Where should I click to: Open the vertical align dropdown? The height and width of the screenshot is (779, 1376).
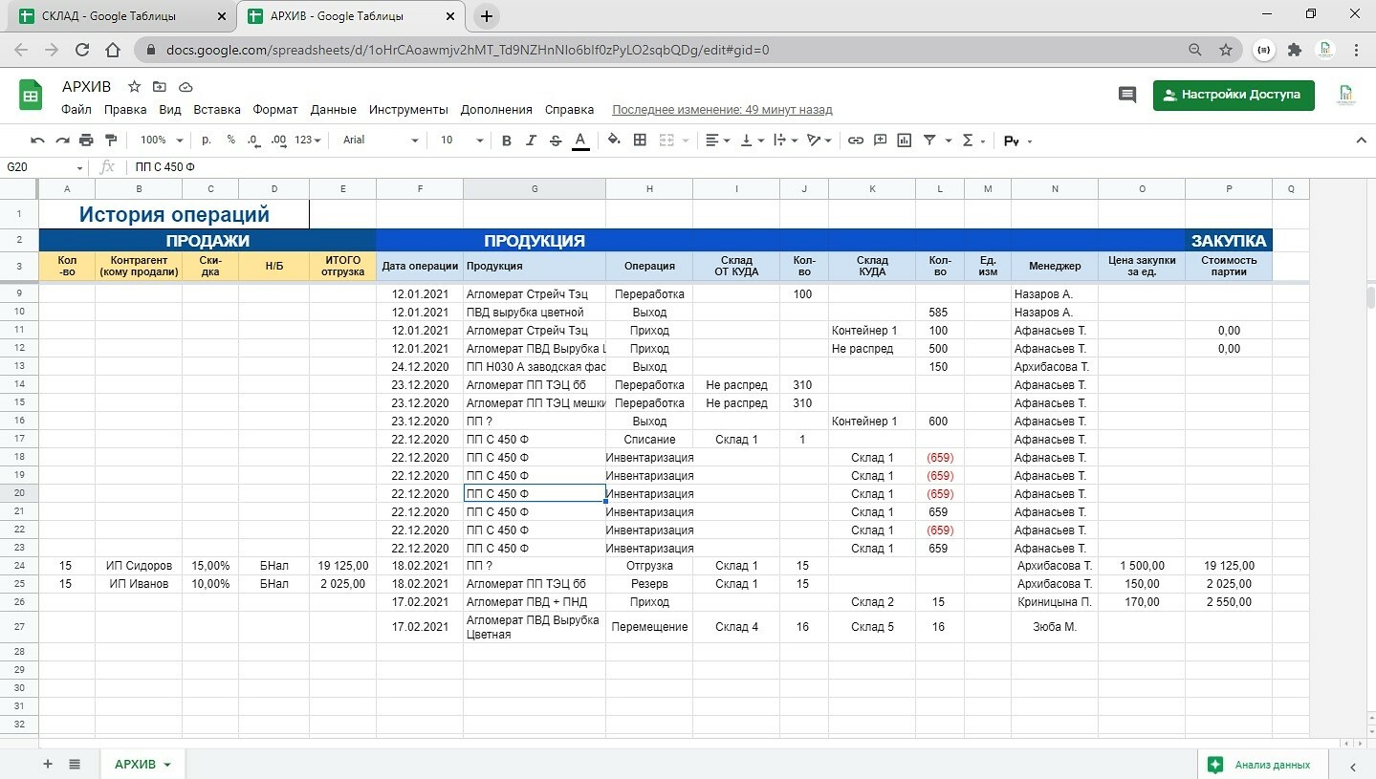pos(753,141)
